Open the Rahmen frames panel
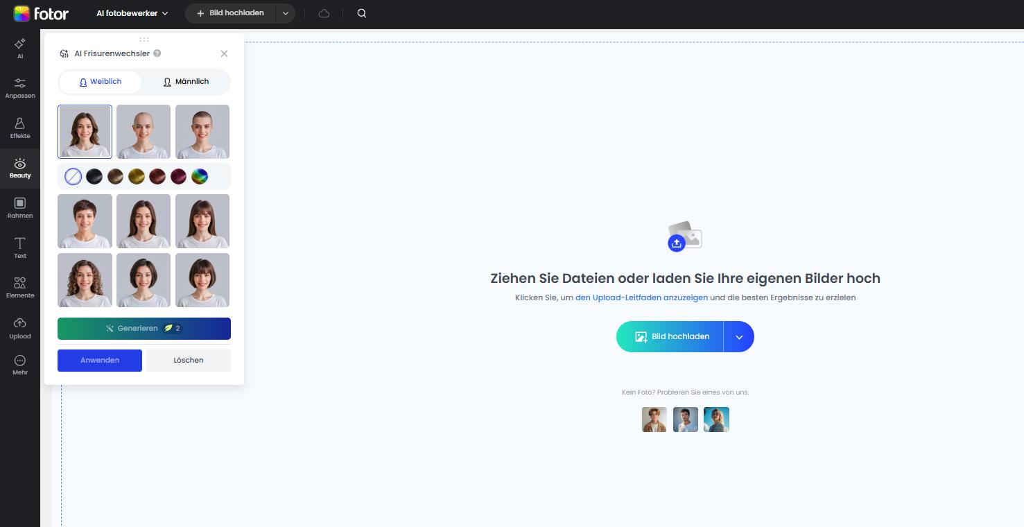This screenshot has width=1024, height=527. pyautogui.click(x=20, y=207)
